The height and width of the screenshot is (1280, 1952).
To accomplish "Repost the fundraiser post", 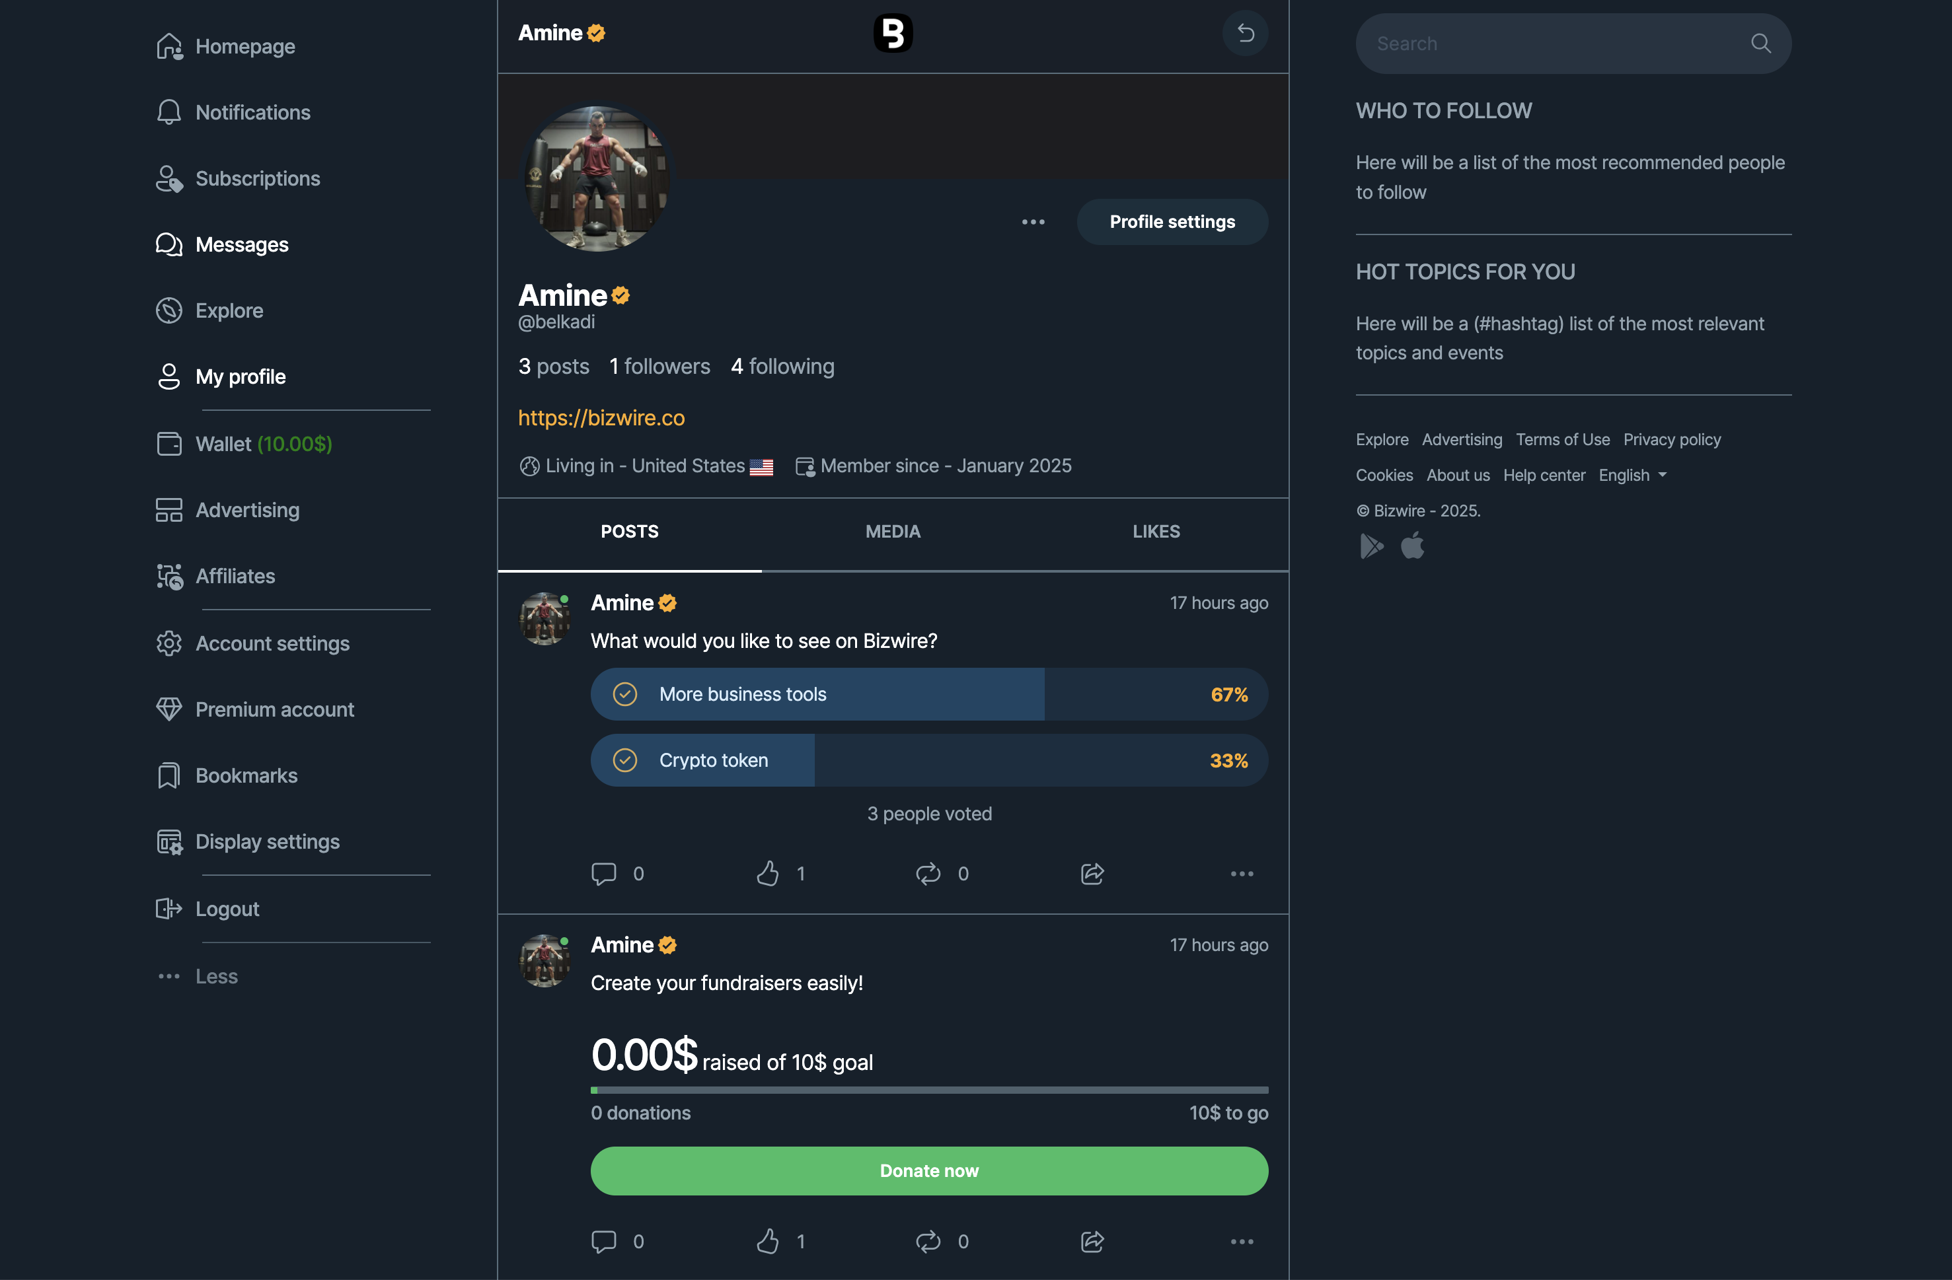I will pyautogui.click(x=928, y=1242).
